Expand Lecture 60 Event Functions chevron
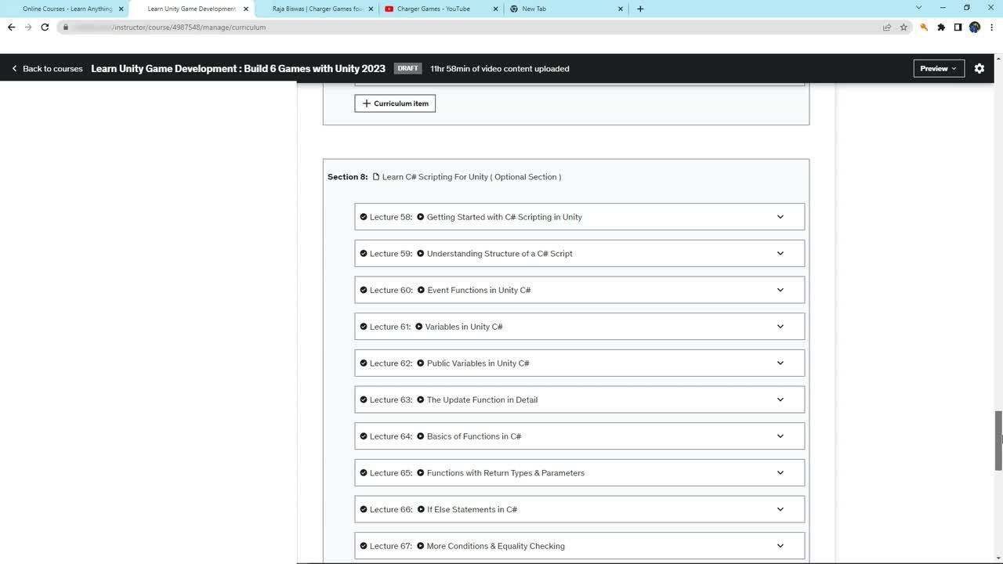Viewport: 1003px width, 564px height. tap(780, 290)
